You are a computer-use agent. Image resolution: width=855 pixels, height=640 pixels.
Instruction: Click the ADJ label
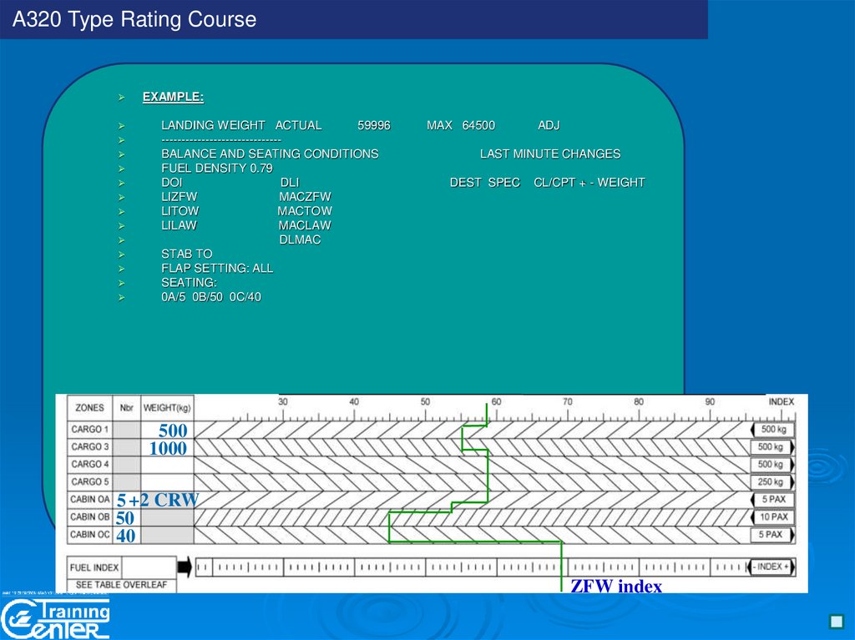coord(549,125)
